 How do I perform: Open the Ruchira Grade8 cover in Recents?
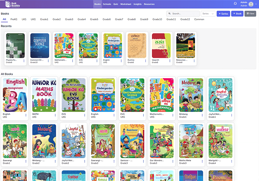137,46
